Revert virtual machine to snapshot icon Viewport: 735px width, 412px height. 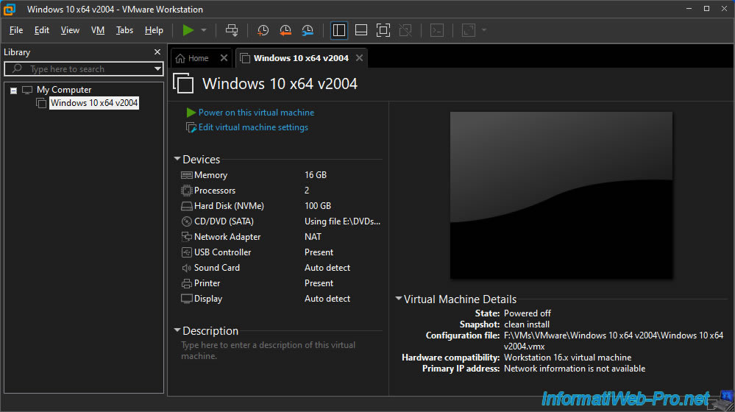click(x=285, y=30)
